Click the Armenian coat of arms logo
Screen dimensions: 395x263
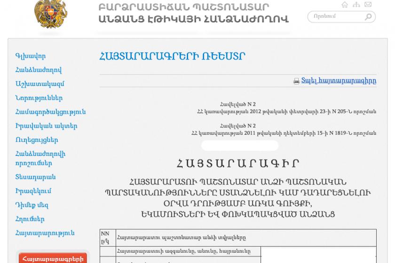[51, 14]
